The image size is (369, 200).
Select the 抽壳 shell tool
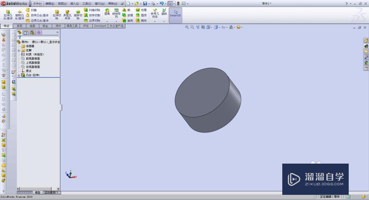128,21
